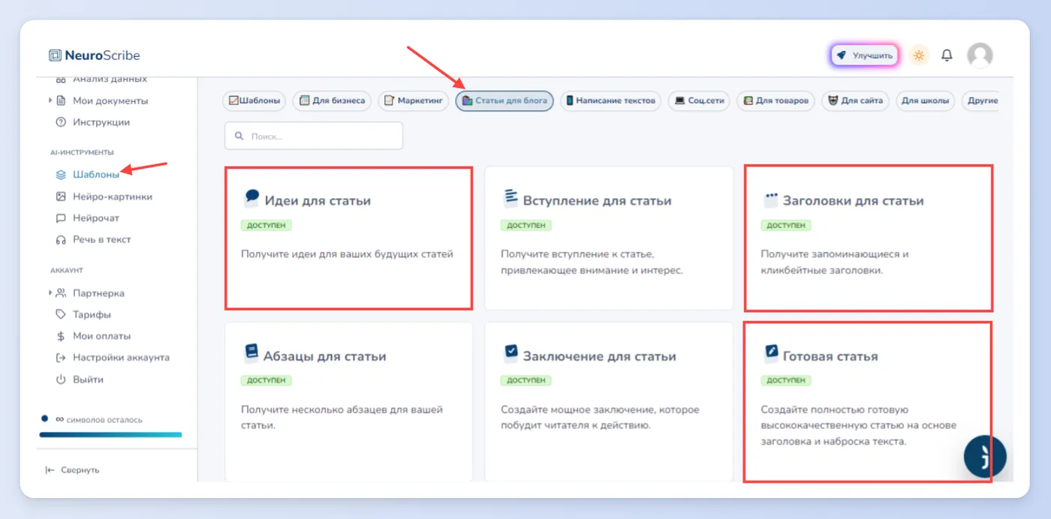Click the Инструкции question-mark icon
This screenshot has height=519, width=1051.
click(x=61, y=122)
